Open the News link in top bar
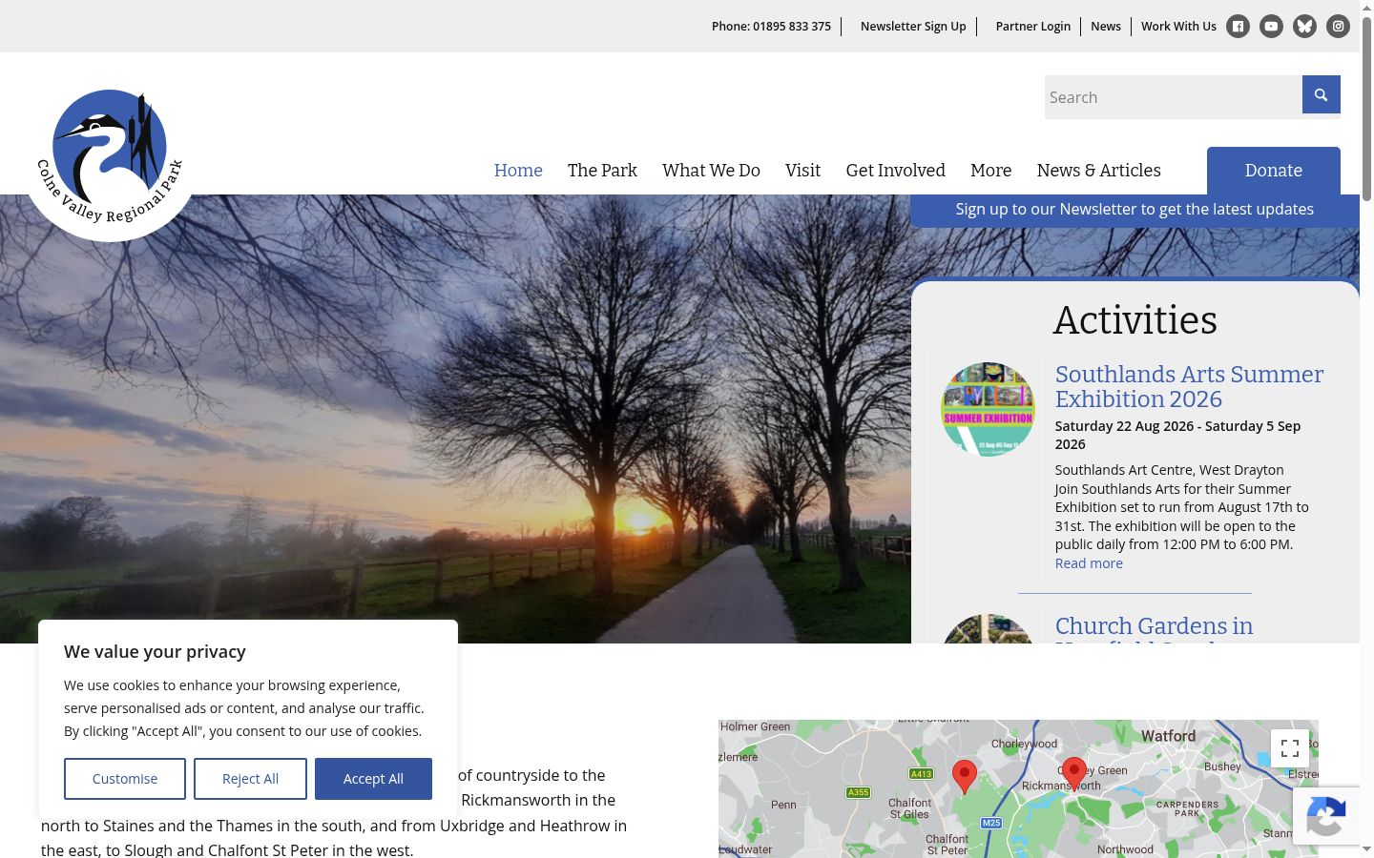 [1106, 27]
